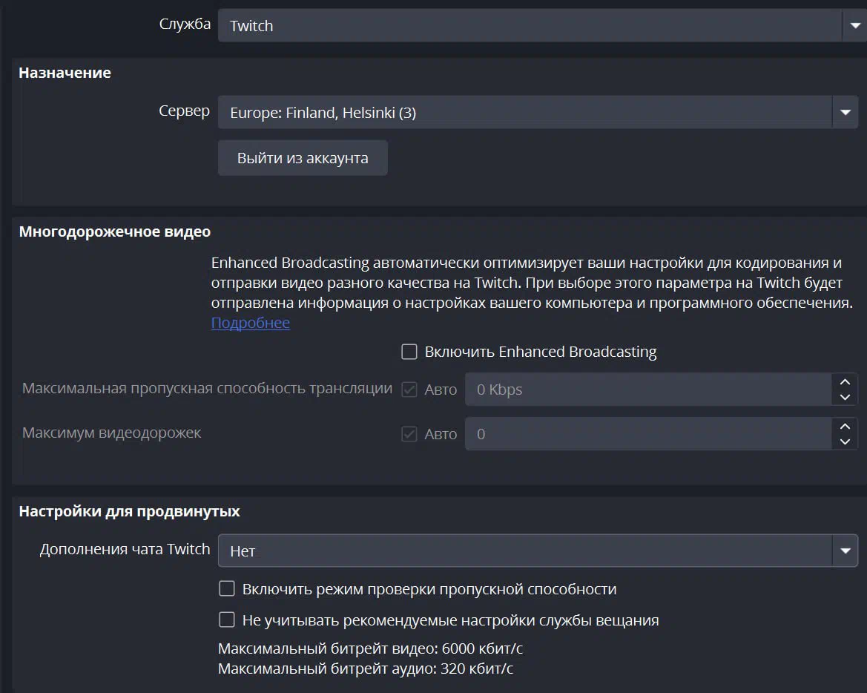The height and width of the screenshot is (693, 867).
Task: Open the Сервер dropdown with Helsinki server
Action: click(x=538, y=112)
